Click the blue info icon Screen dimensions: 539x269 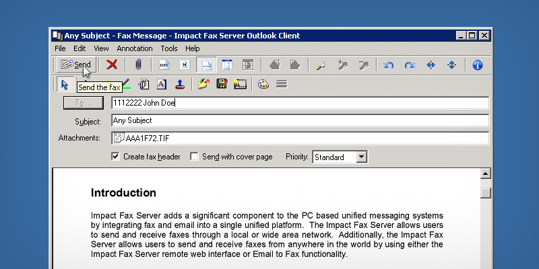[x=478, y=65]
